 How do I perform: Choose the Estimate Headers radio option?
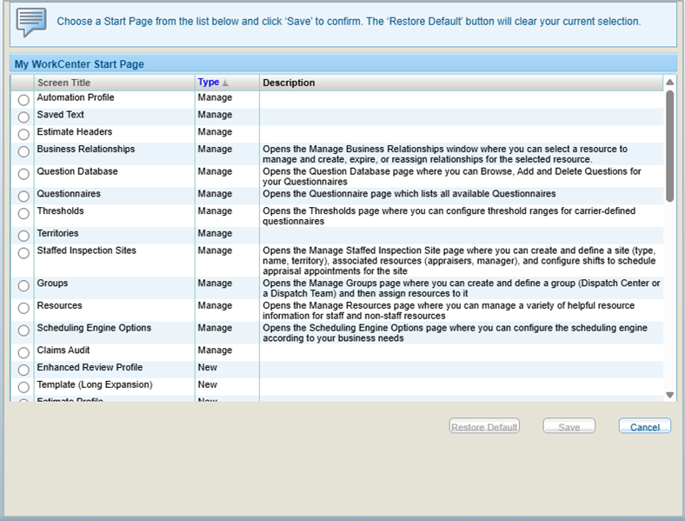(23, 135)
